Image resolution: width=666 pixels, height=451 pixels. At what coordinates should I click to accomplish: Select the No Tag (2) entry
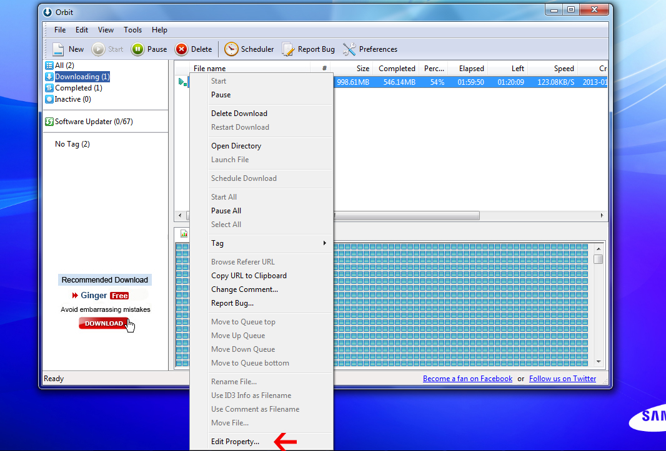pyautogui.click(x=72, y=144)
